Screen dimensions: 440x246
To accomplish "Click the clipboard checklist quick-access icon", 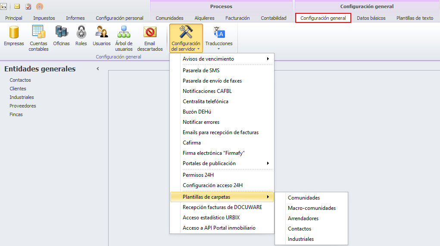I will pos(28,6).
